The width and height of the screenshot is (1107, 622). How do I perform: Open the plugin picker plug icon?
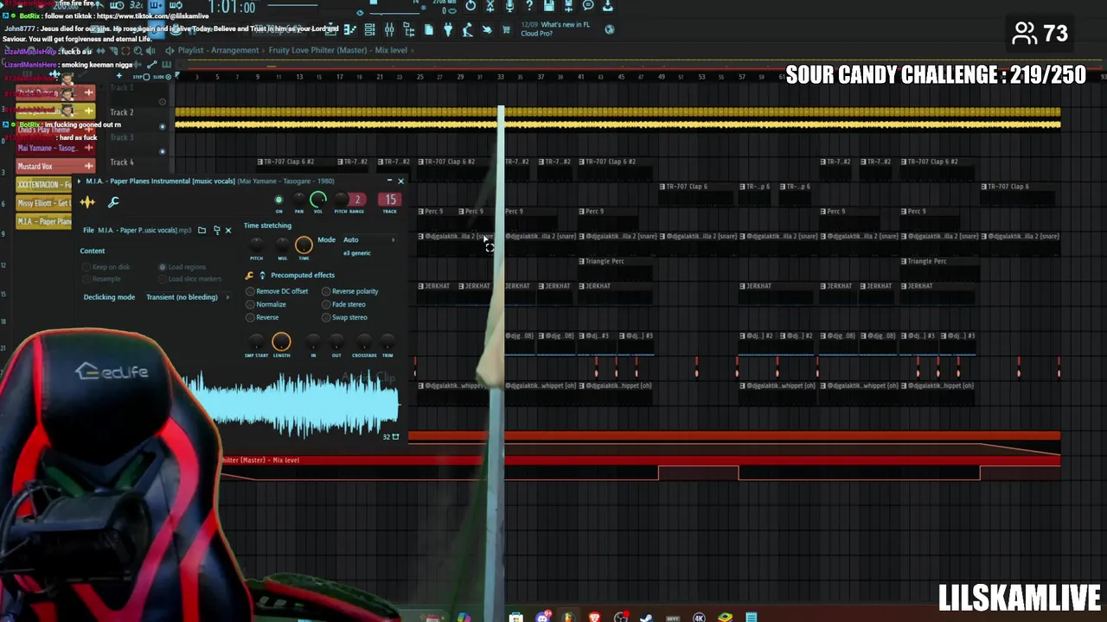448,29
